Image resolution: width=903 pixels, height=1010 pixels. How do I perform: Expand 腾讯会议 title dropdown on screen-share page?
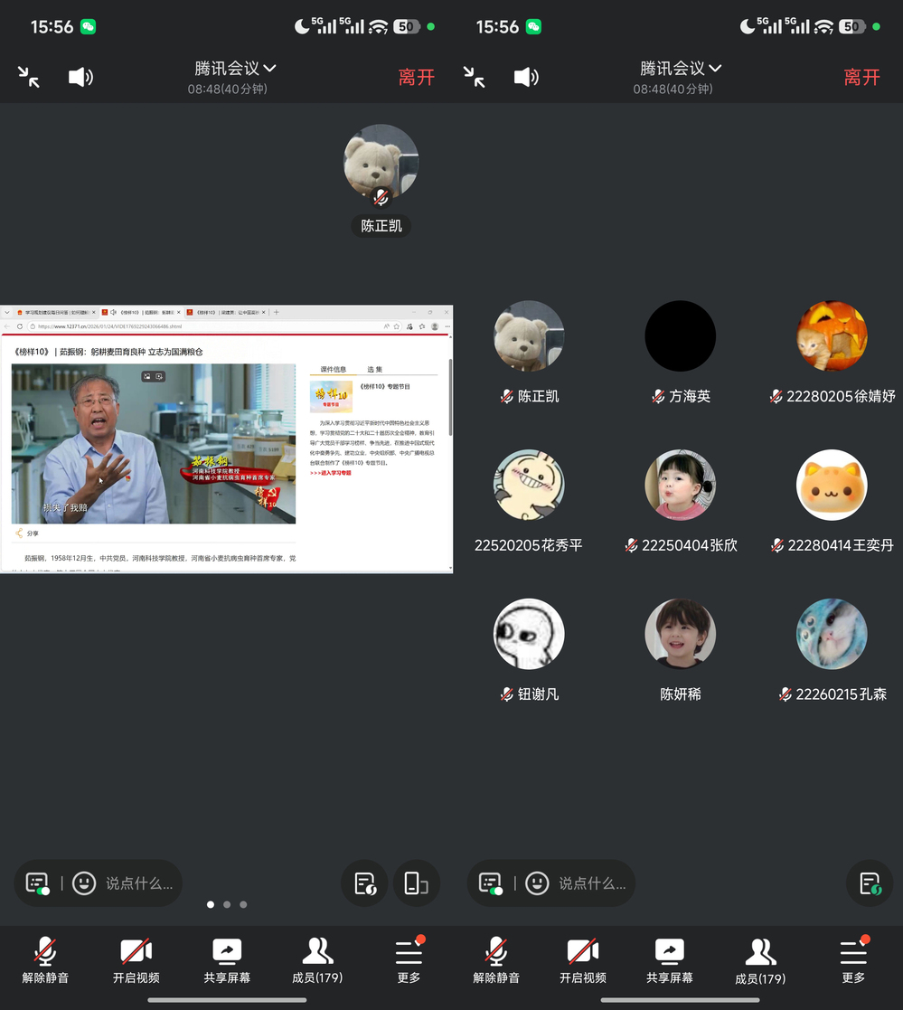pos(235,69)
